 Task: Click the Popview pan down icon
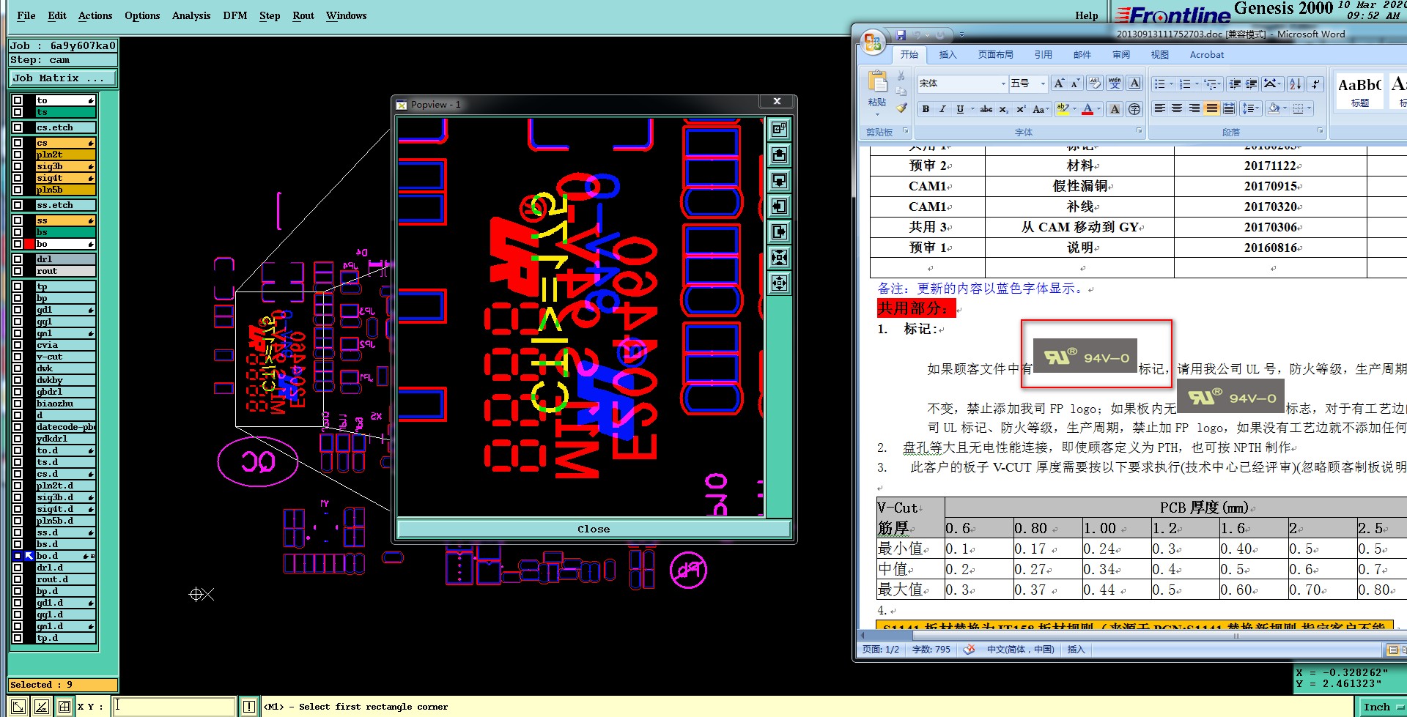click(779, 180)
